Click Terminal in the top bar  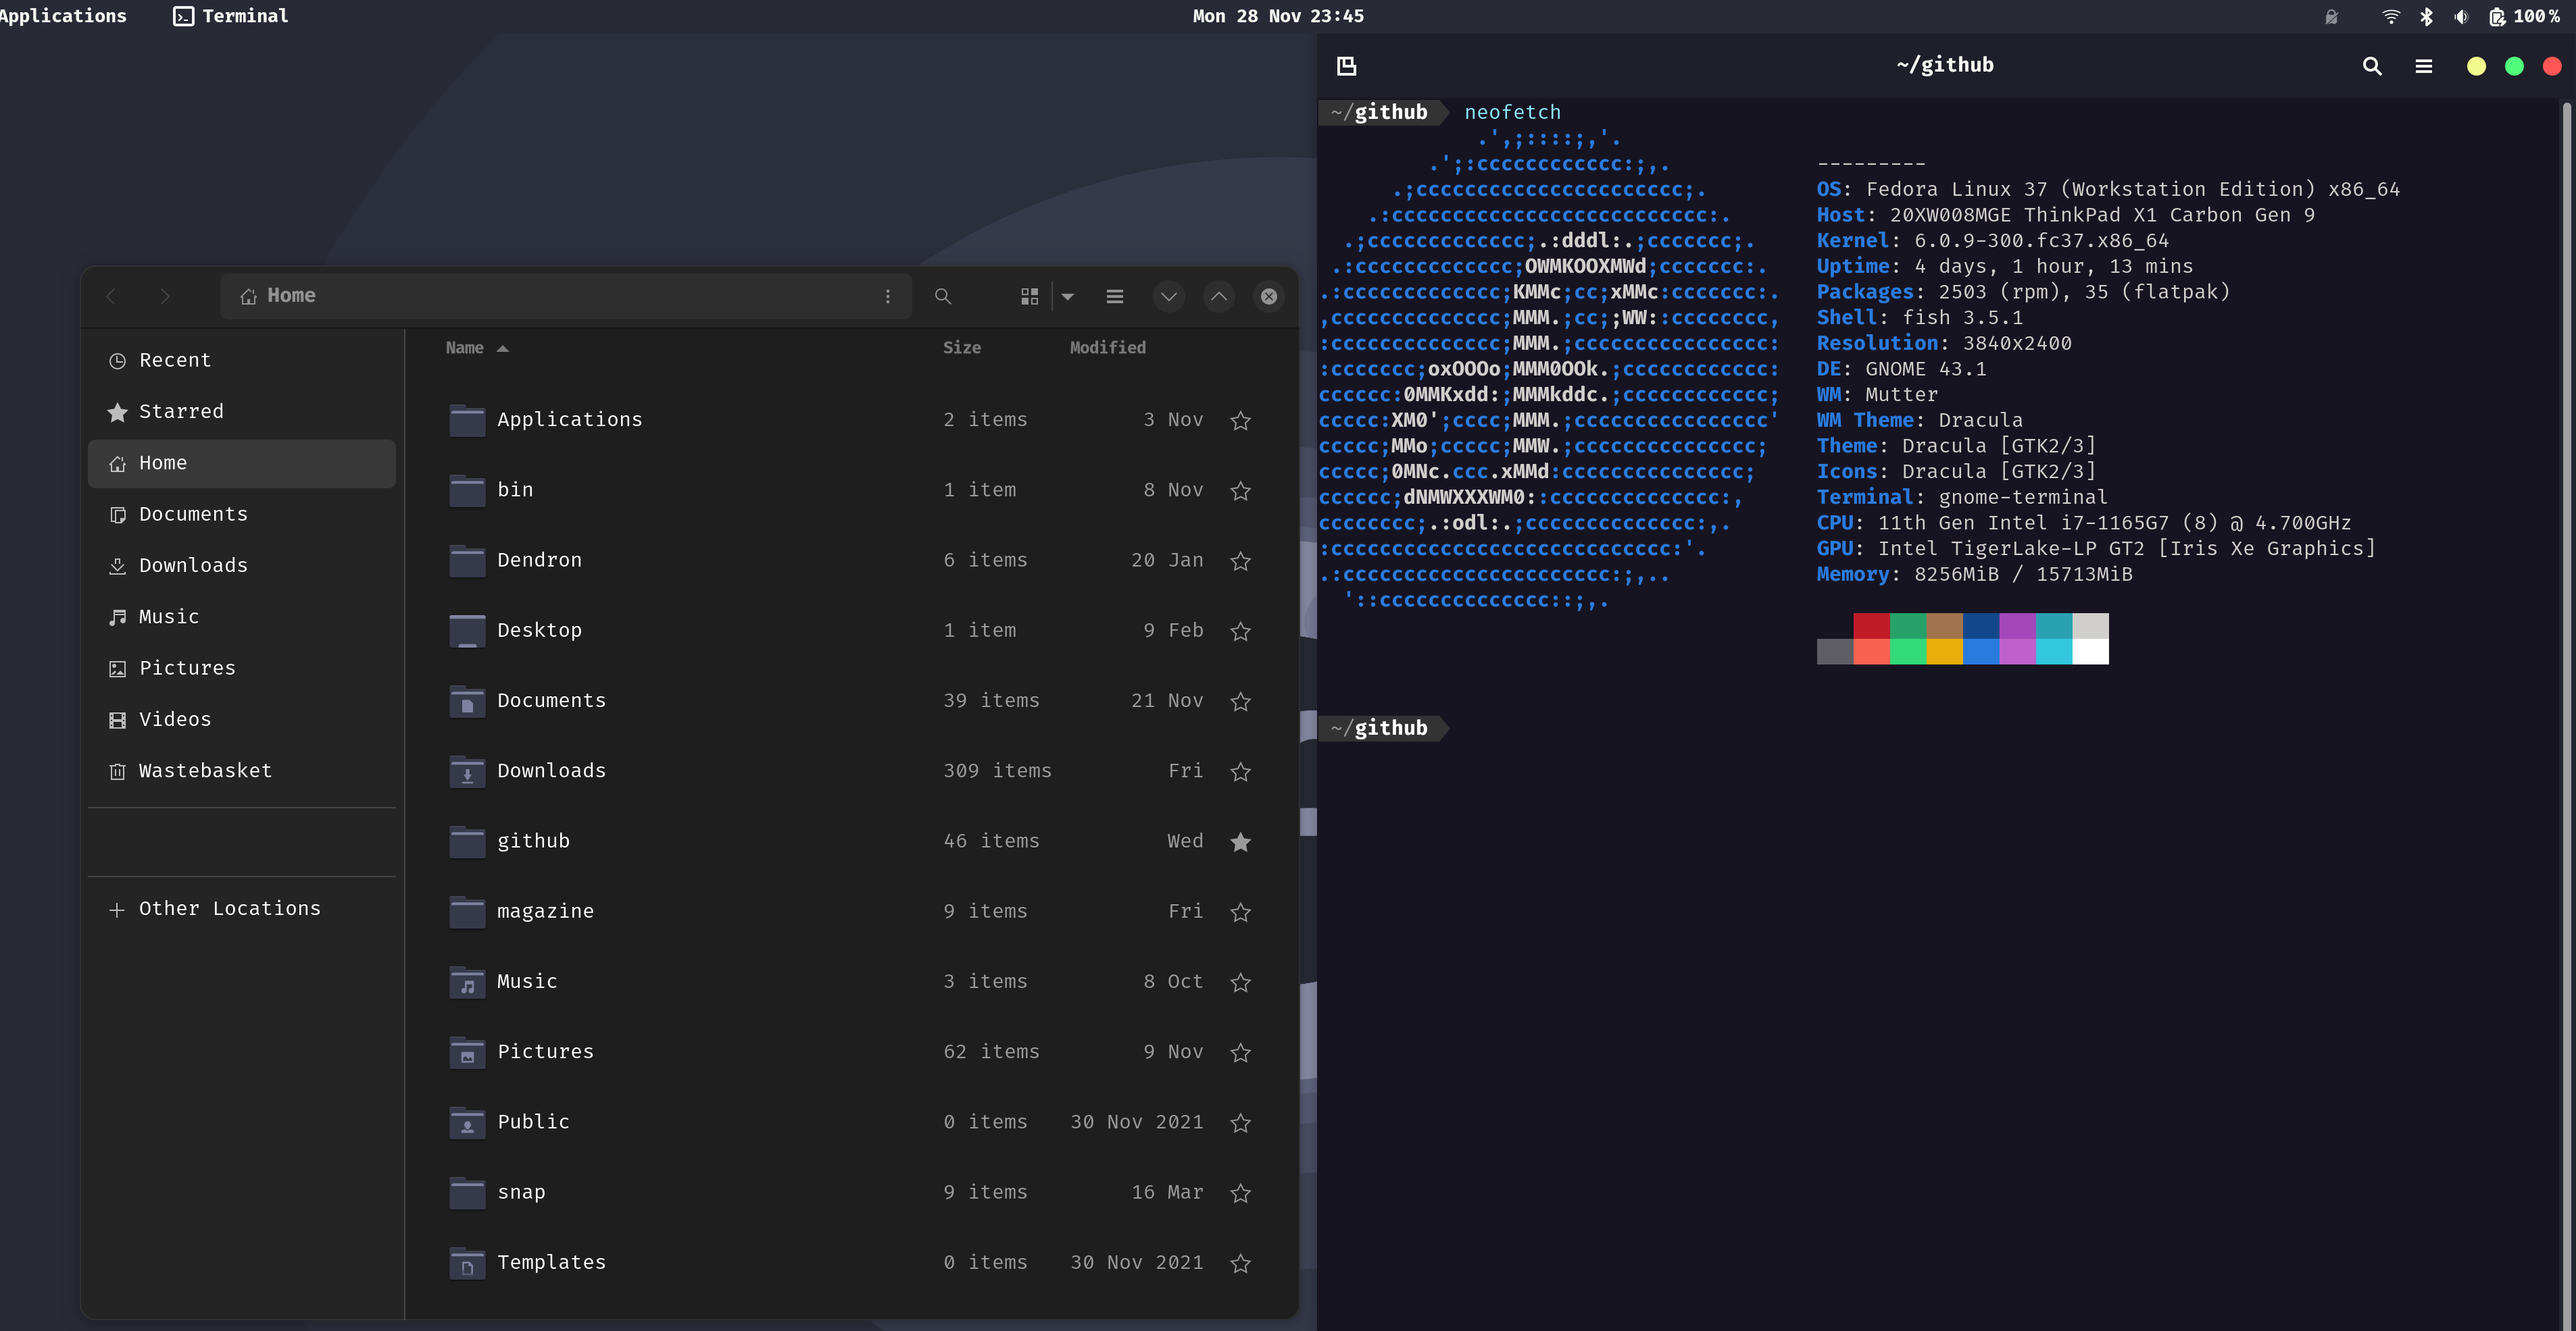pos(230,15)
